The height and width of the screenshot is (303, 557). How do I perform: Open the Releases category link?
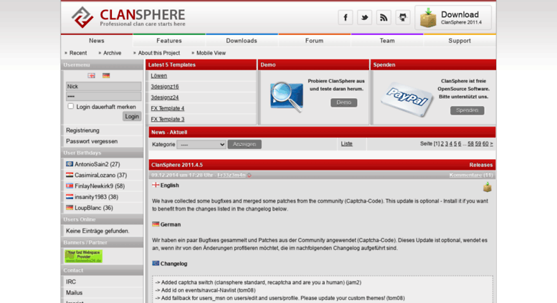(x=481, y=165)
